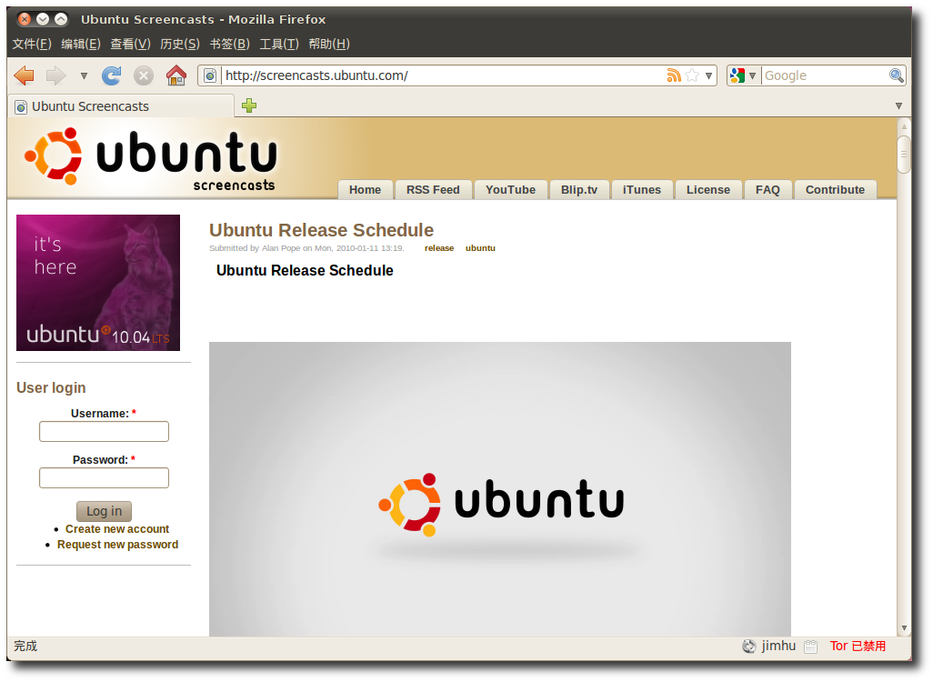Click the 完成 status text
This screenshot has width=933, height=682.
click(x=25, y=647)
